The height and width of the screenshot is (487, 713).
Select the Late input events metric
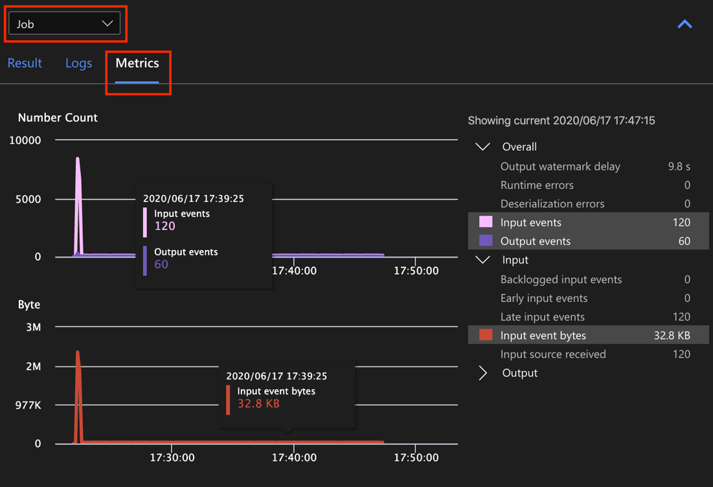[x=543, y=317]
